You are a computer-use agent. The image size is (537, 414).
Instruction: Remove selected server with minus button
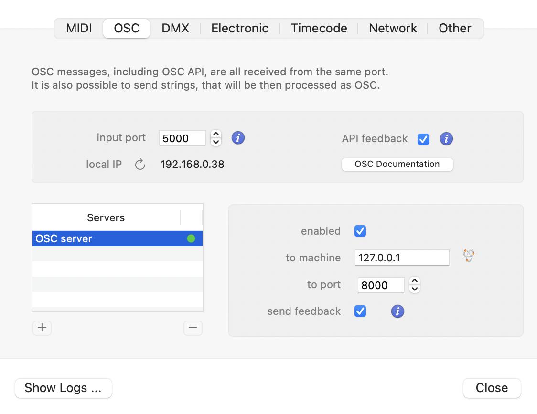[x=193, y=328]
